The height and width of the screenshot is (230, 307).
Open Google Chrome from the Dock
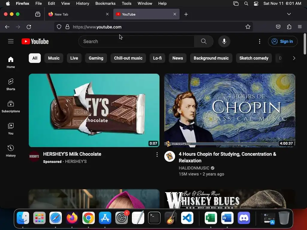point(88,218)
